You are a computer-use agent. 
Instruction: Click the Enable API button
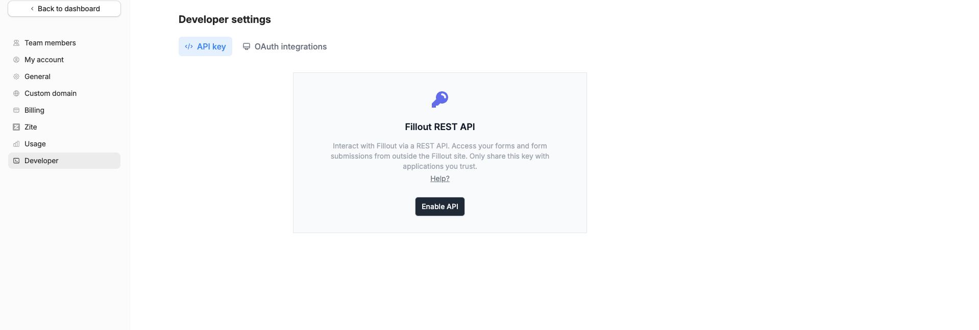coord(440,207)
